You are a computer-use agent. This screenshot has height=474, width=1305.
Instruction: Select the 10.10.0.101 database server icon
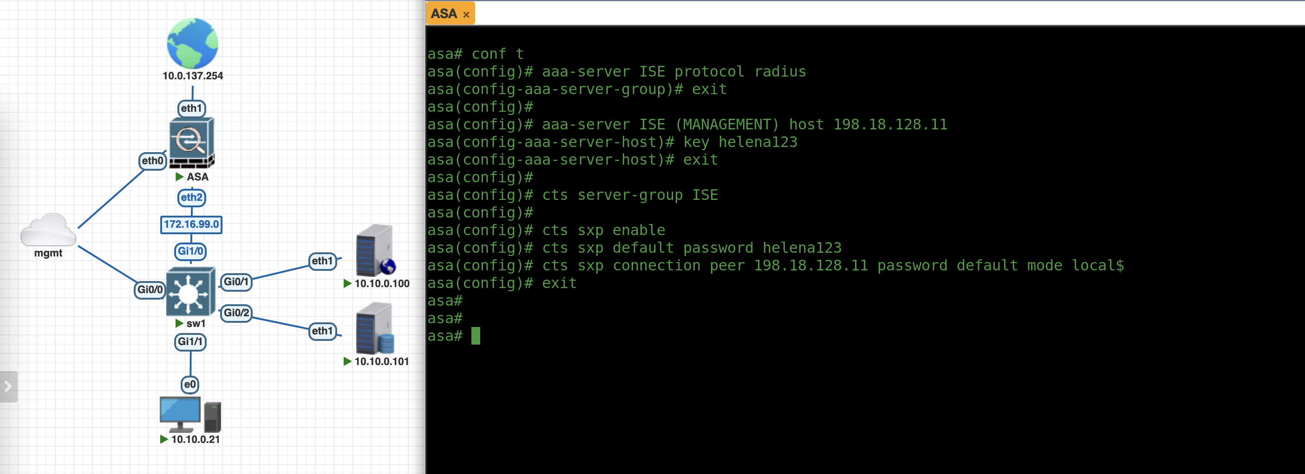(375, 328)
